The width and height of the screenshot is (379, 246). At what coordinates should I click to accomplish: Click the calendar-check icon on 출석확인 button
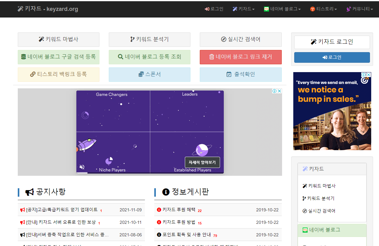coord(229,75)
